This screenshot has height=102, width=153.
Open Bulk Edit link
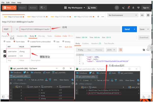click(69, 47)
